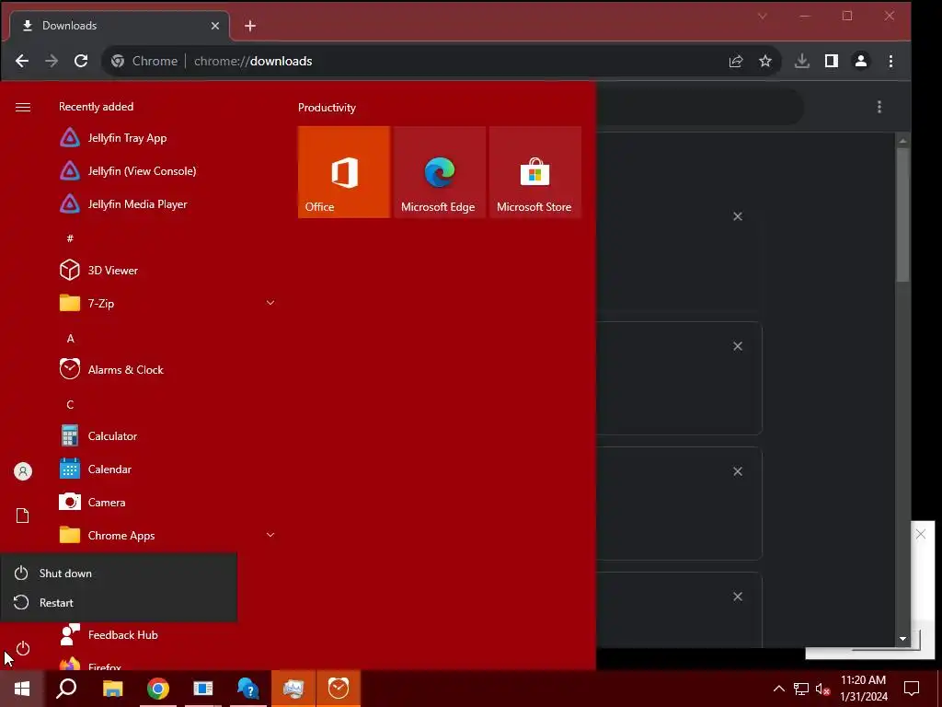Show hidden system tray icons
This screenshot has height=707, width=942.
click(x=778, y=689)
